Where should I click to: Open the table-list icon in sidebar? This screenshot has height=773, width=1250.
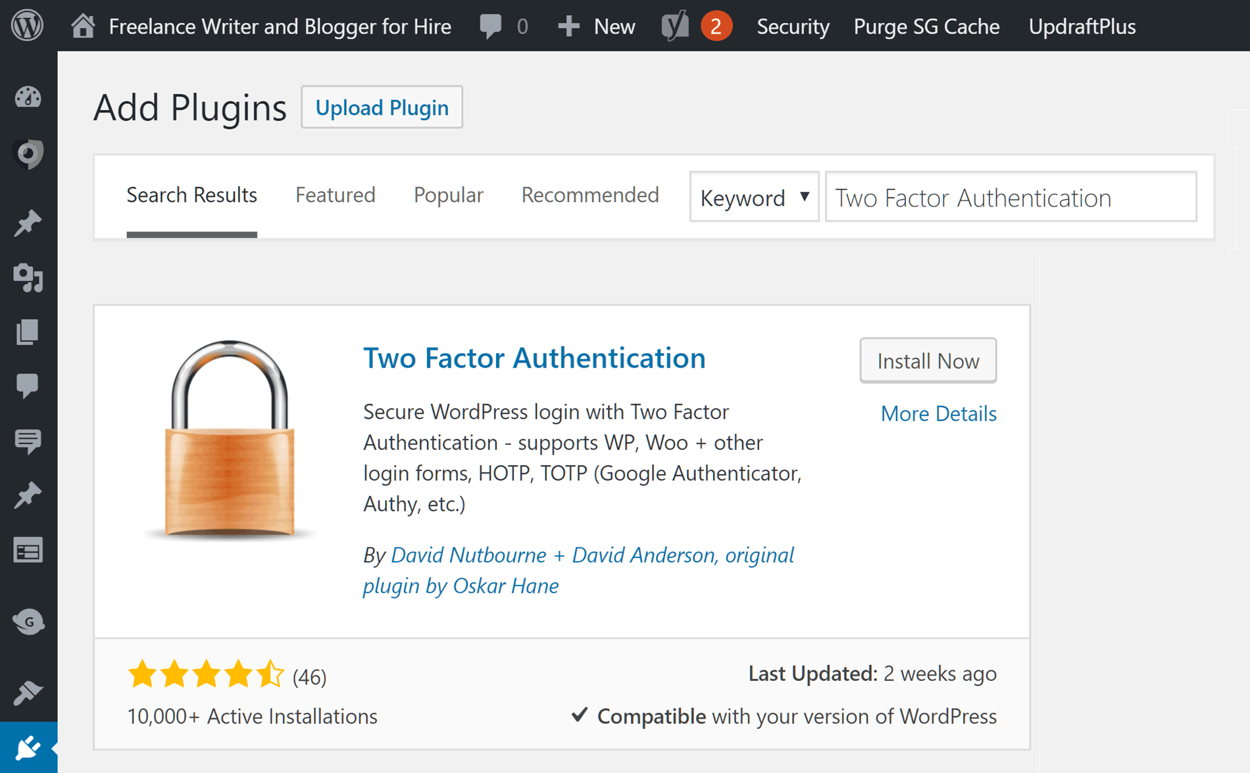click(28, 551)
